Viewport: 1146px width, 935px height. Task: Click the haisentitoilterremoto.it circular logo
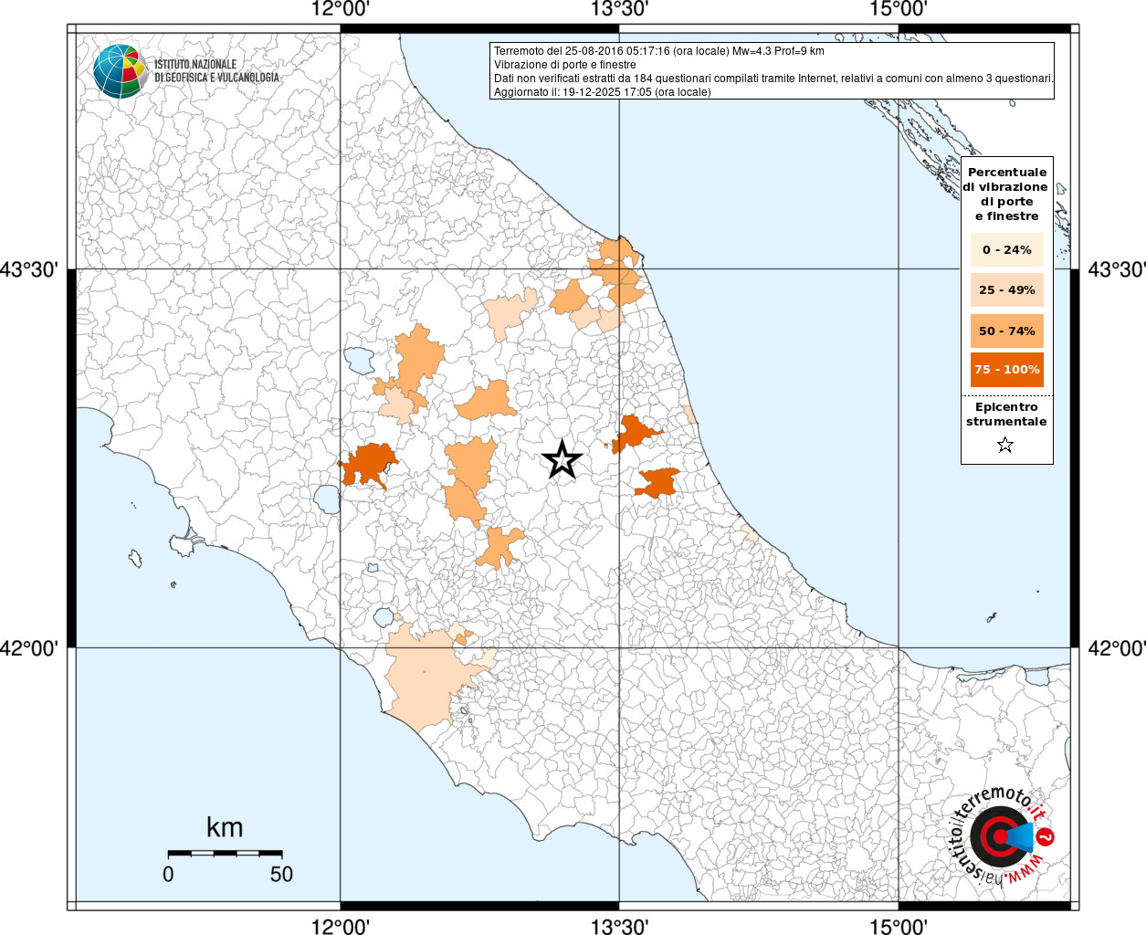[x=1001, y=836]
